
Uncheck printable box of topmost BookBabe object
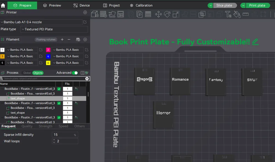tap(59, 89)
